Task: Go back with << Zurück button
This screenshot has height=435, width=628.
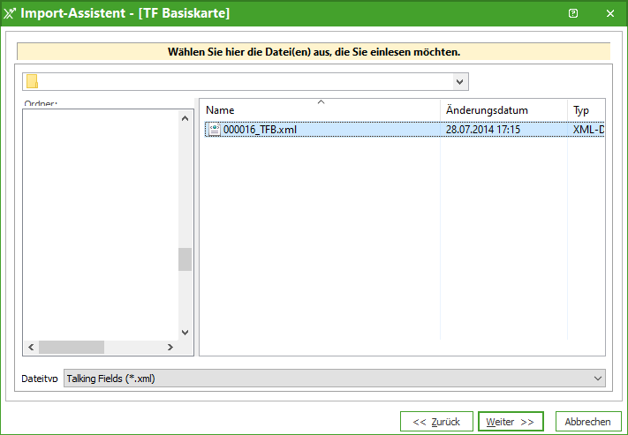Action: tap(436, 422)
